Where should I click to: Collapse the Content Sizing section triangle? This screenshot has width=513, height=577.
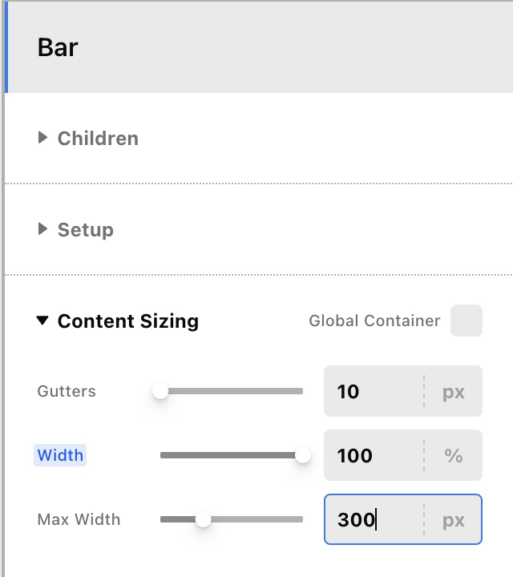click(42, 321)
